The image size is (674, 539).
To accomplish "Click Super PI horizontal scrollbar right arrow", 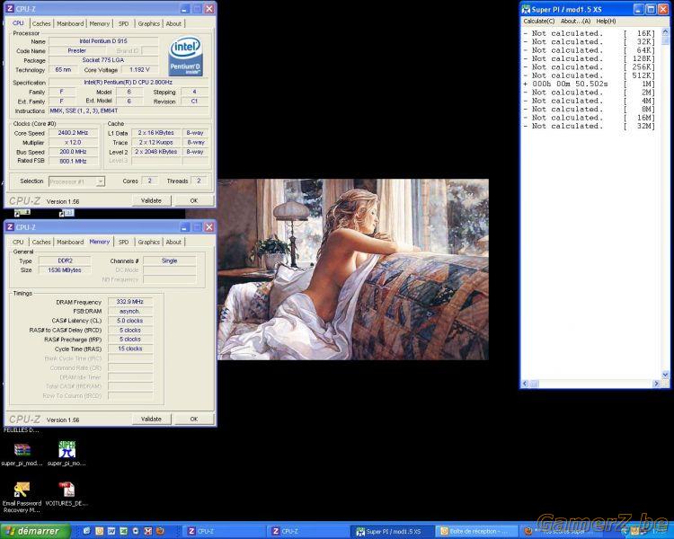I will click(656, 384).
